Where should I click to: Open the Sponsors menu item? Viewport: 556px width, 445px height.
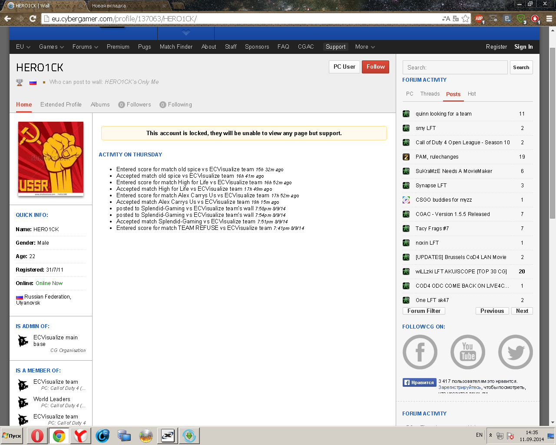257,47
